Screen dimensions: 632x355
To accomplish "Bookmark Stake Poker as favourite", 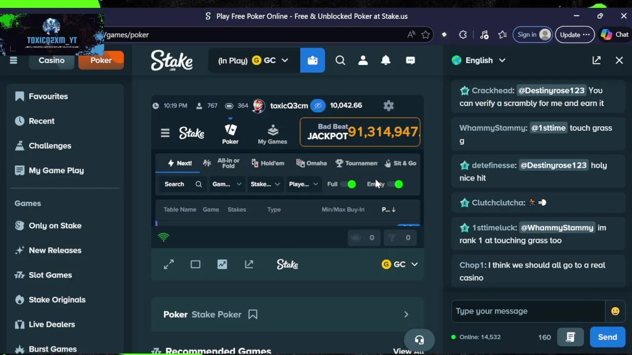I will (x=253, y=314).
